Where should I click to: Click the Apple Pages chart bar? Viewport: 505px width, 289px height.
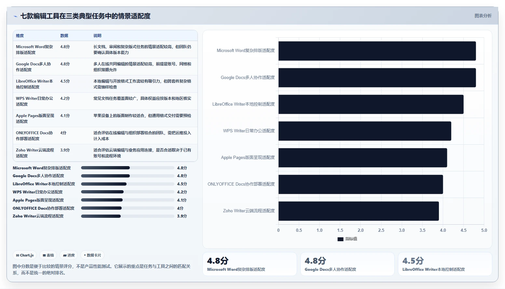(x=363, y=157)
